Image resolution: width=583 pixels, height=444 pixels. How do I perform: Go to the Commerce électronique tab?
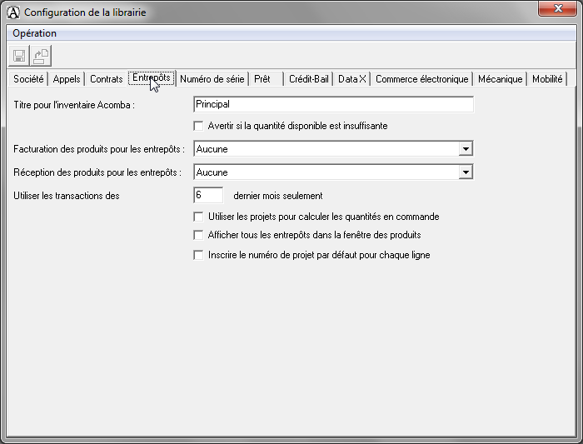click(421, 79)
